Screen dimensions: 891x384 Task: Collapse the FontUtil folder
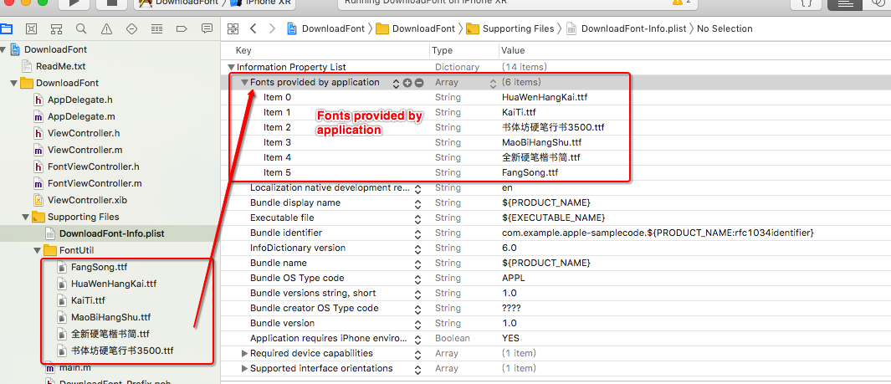[x=37, y=250]
